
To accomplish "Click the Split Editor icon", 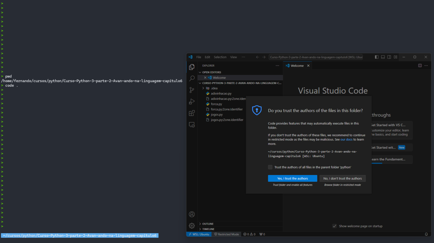I will [420, 65].
